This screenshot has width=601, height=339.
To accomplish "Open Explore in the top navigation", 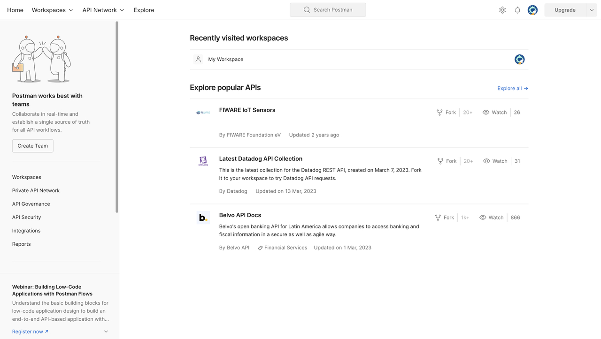I will click(144, 10).
